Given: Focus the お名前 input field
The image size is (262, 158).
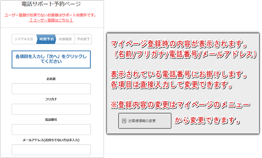Looking at the screenshot, I should tap(51, 89).
